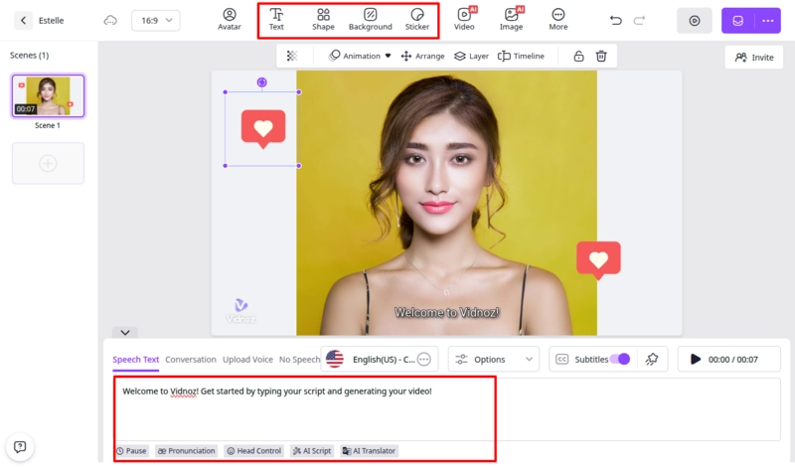795x467 pixels.
Task: Switch to the No Speech tab
Action: tap(300, 359)
